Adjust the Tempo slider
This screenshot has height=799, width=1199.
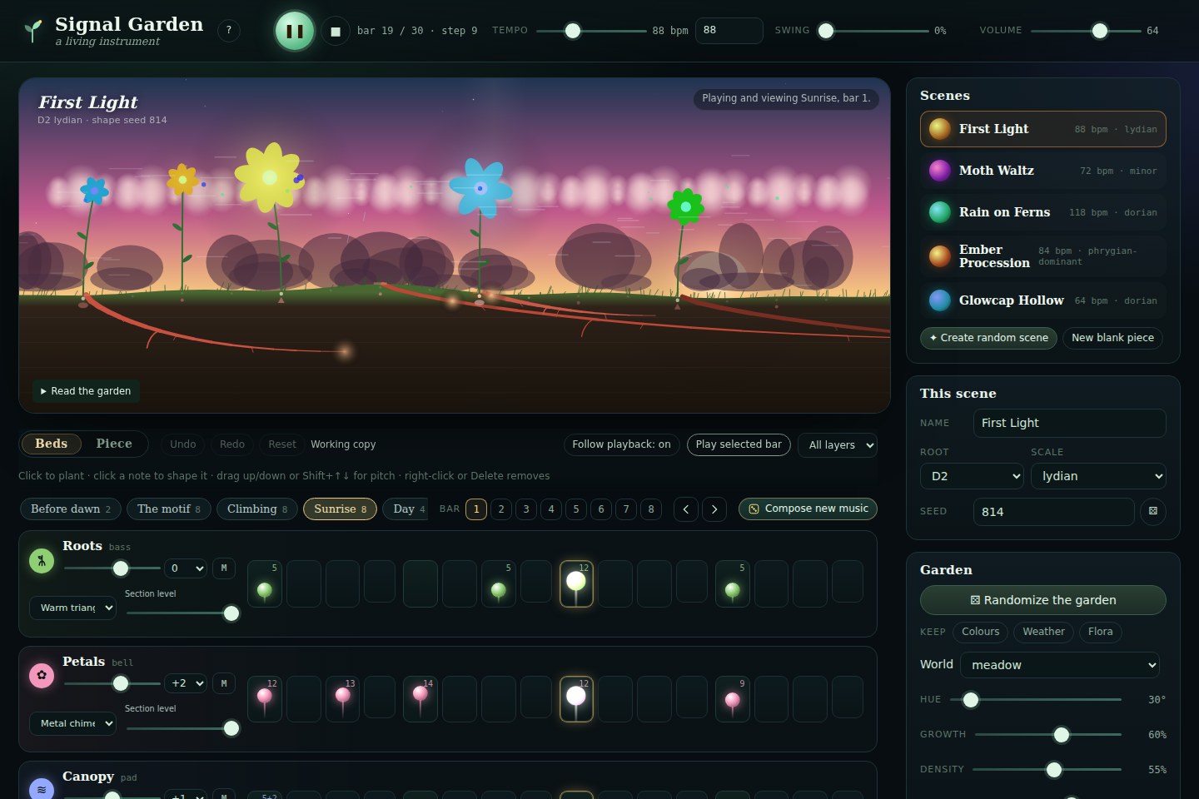(591, 31)
